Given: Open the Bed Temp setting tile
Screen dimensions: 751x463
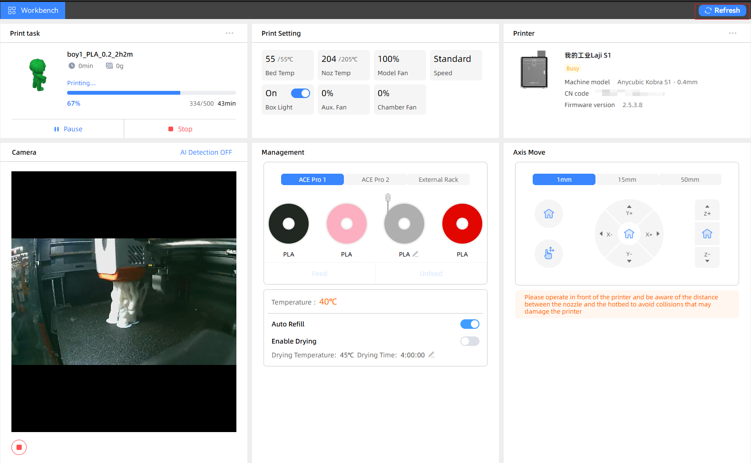Looking at the screenshot, I should [x=288, y=65].
